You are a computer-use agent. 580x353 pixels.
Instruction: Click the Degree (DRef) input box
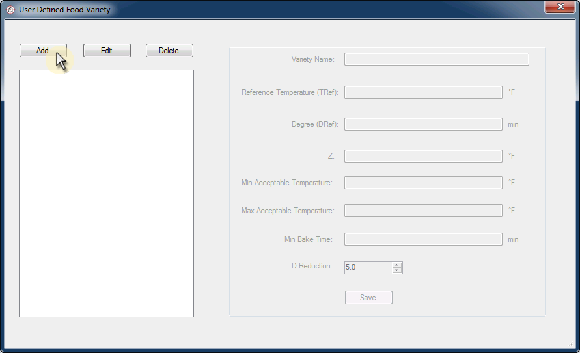click(423, 124)
